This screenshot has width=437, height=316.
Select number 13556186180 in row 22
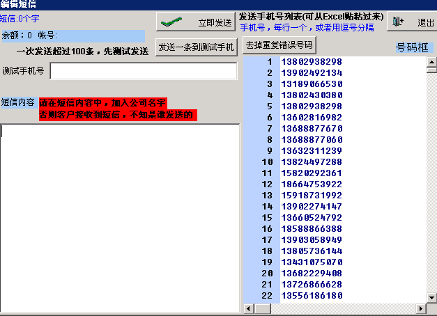pos(311,296)
